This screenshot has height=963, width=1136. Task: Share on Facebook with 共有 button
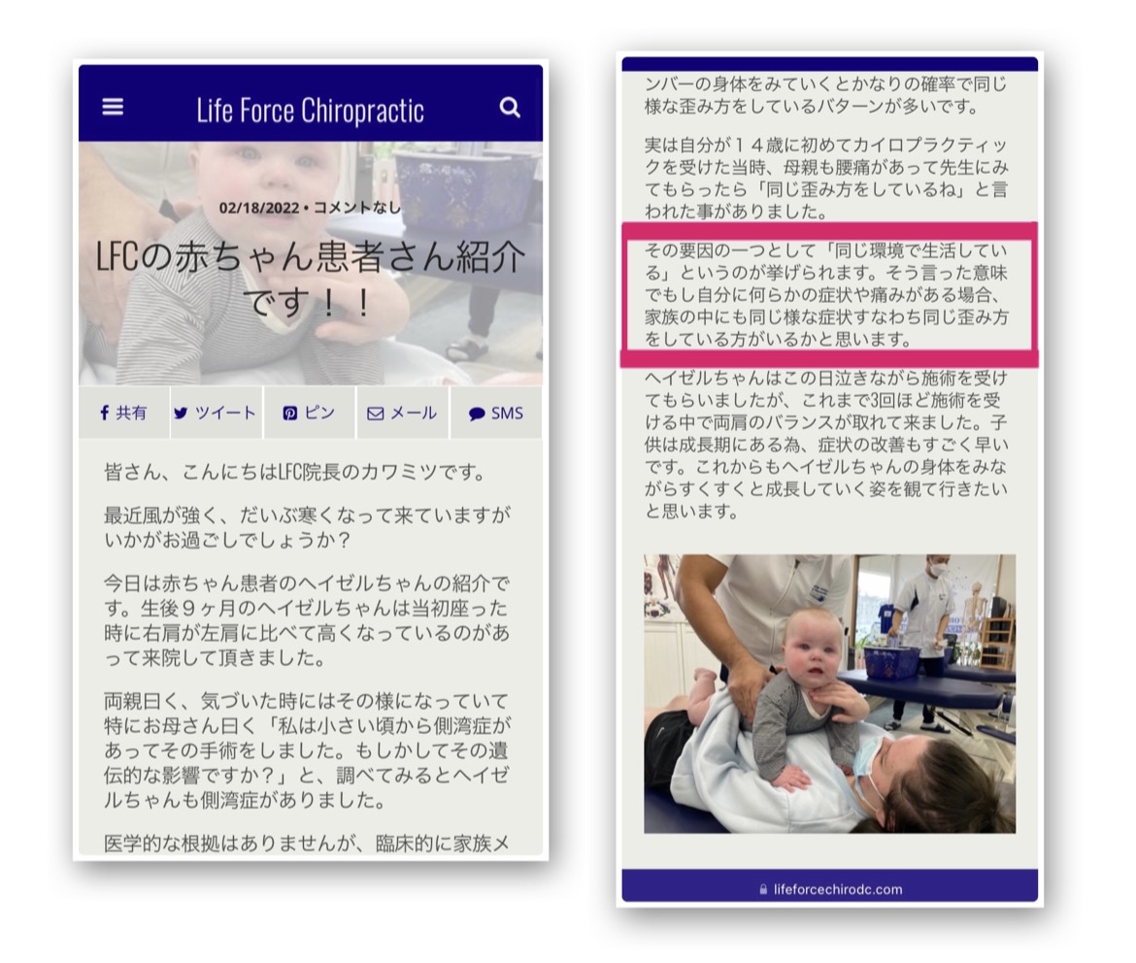pyautogui.click(x=124, y=413)
